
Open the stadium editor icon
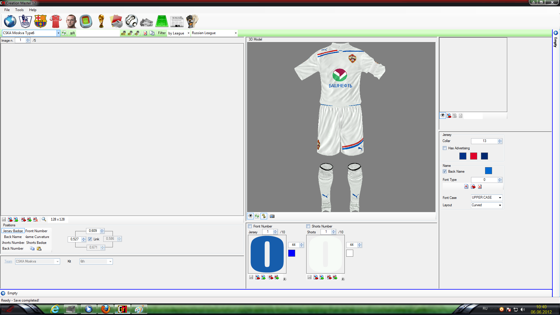[x=86, y=21]
